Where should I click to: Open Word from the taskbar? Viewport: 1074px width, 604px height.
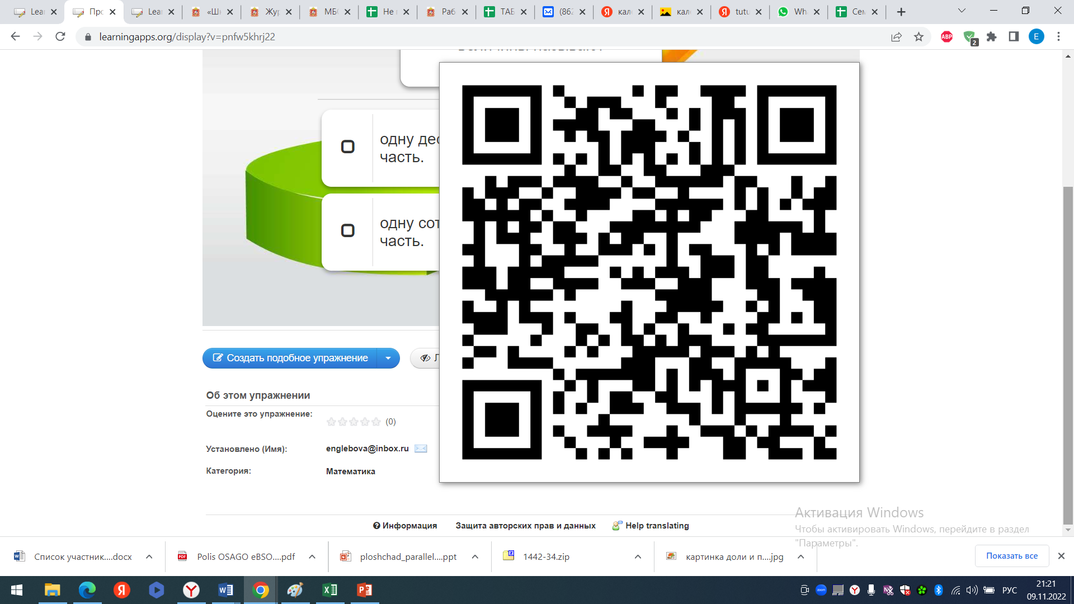(226, 590)
